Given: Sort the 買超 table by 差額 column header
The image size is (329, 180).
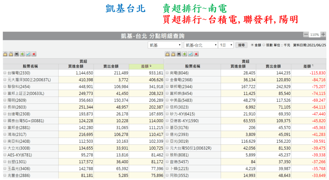Looking at the screenshot, I should point(147,66).
